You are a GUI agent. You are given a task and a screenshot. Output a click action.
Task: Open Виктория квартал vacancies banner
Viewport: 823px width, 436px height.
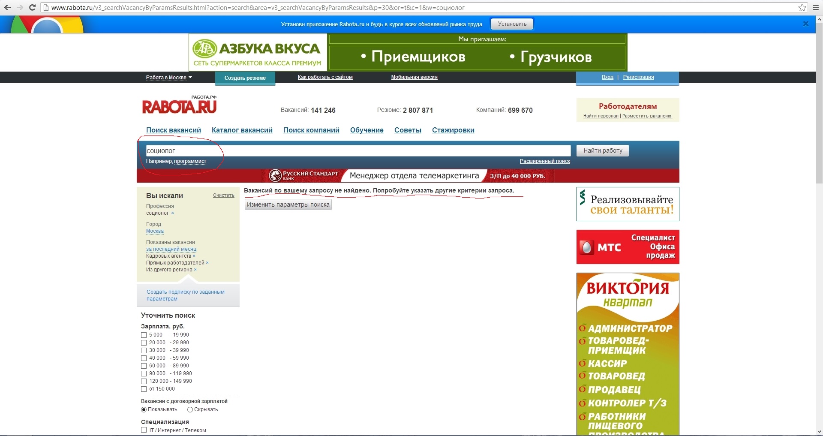tap(628, 354)
